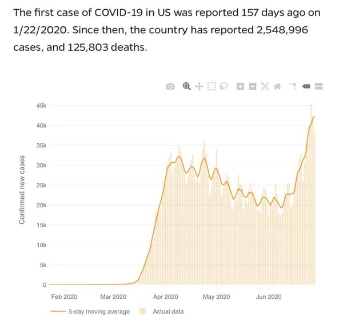Click the Jun 2020 x-axis label

point(268,296)
